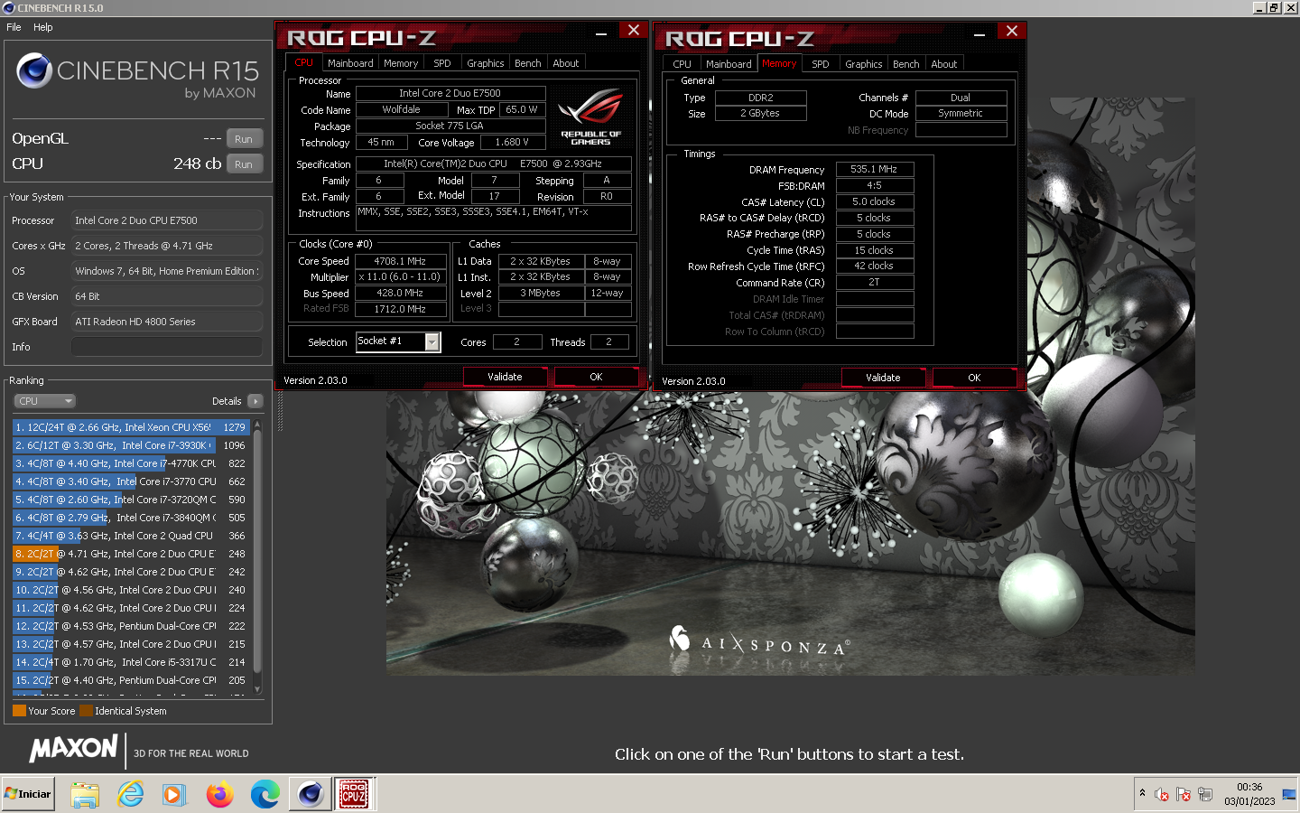The width and height of the screenshot is (1300, 813).
Task: Select ranking entry i5-3317U score 214
Action: (131, 662)
